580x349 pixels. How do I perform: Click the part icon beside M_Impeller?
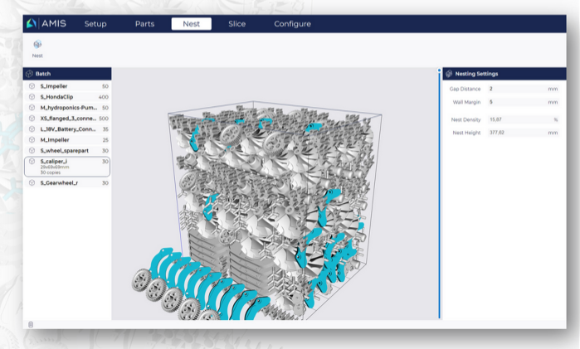(x=32, y=140)
